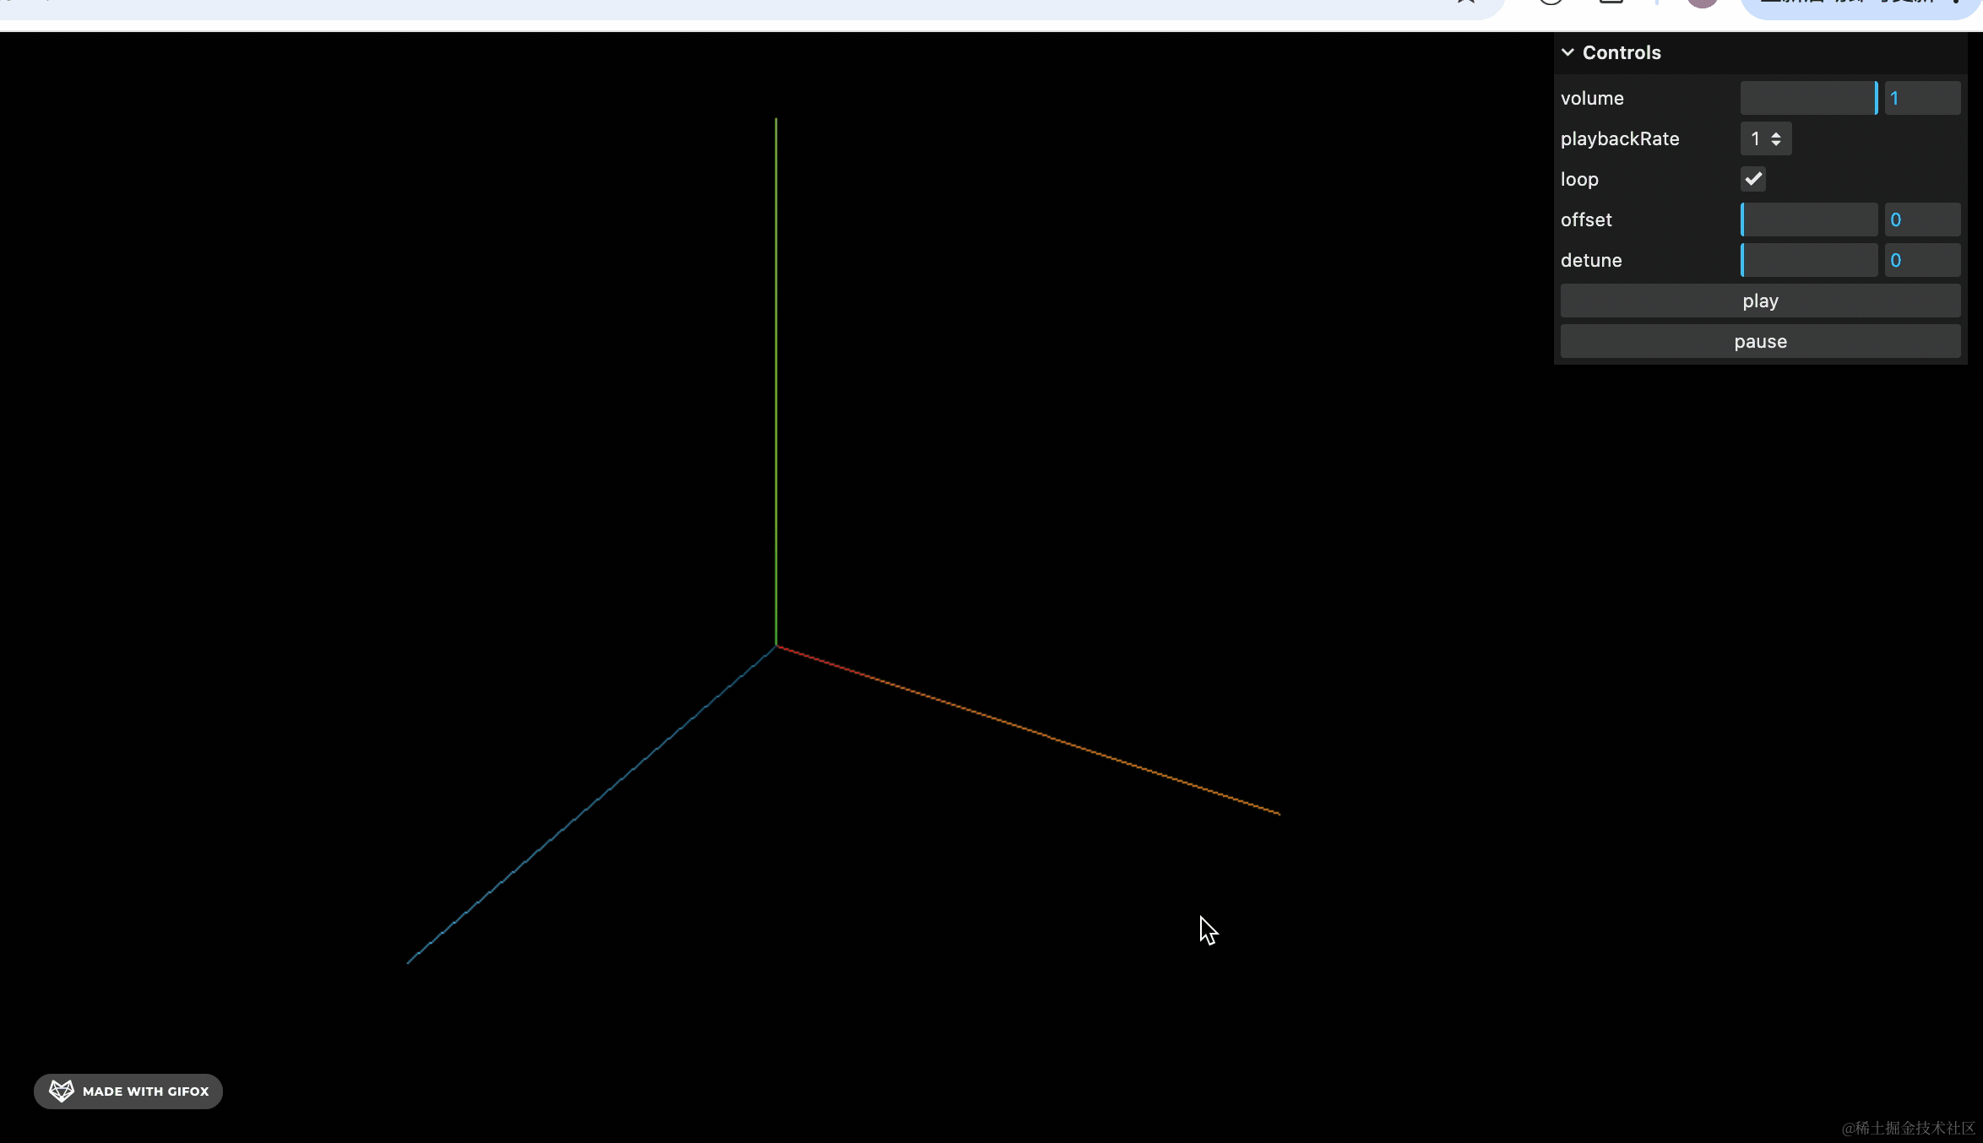Click the volume value field
Screen dimensions: 1983x1143
pos(1922,98)
